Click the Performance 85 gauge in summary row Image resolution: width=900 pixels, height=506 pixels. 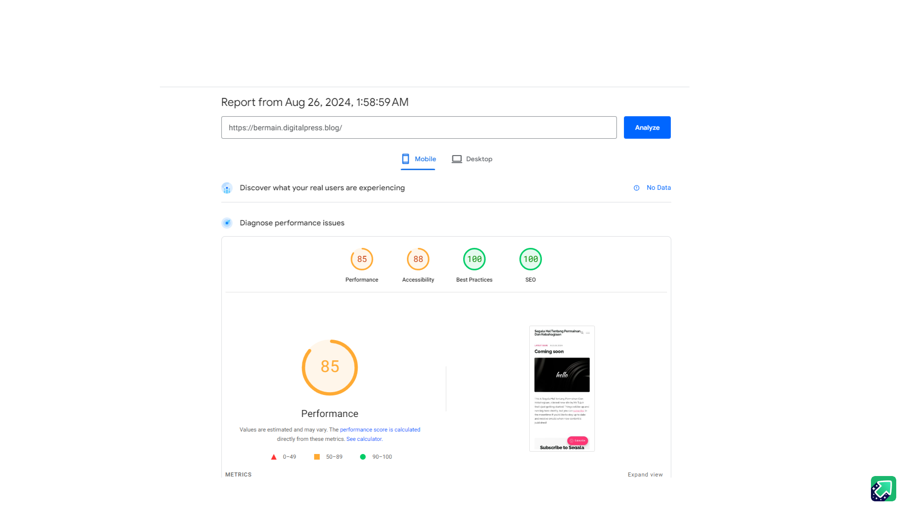pyautogui.click(x=362, y=259)
